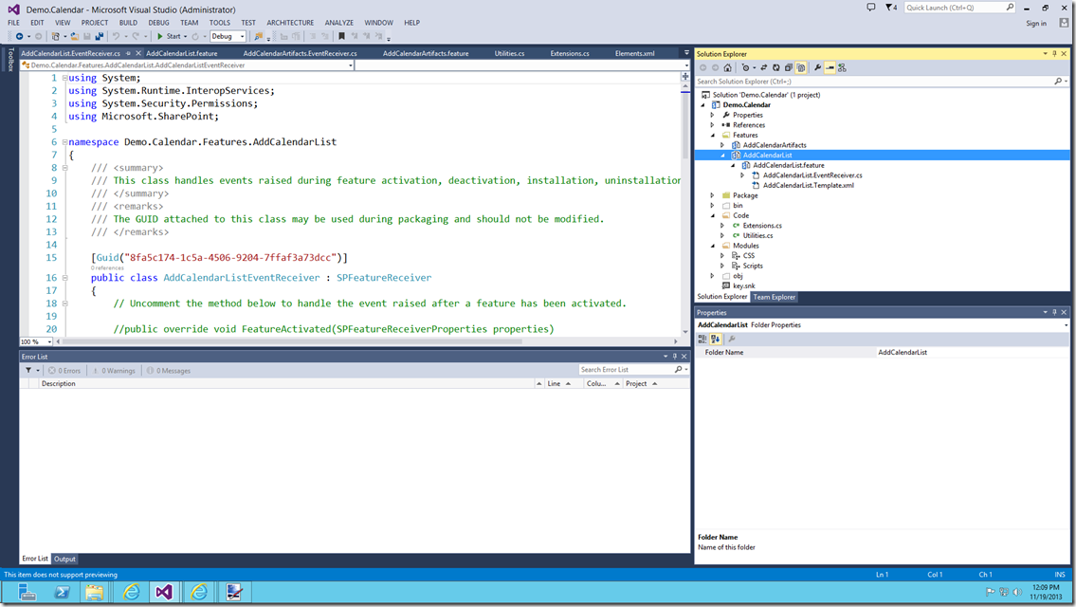This screenshot has height=607, width=1076.
Task: Click the New Project toolbar icon
Action: (56, 36)
